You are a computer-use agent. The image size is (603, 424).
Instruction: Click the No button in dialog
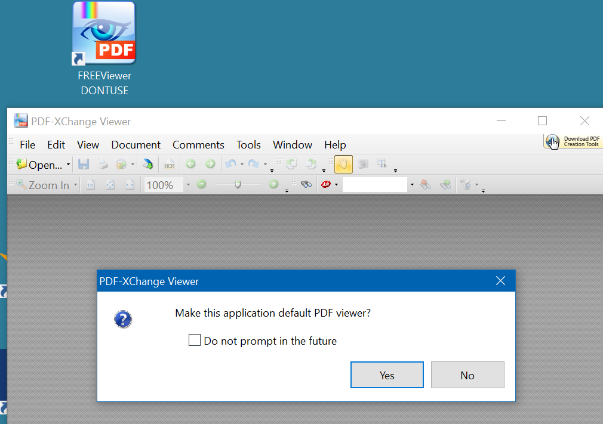[467, 375]
